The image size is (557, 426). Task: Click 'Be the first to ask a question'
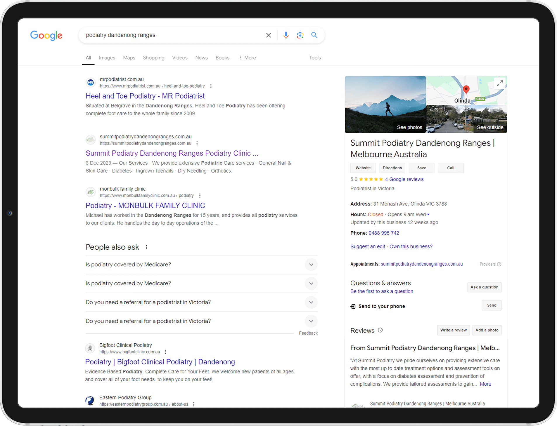(382, 291)
